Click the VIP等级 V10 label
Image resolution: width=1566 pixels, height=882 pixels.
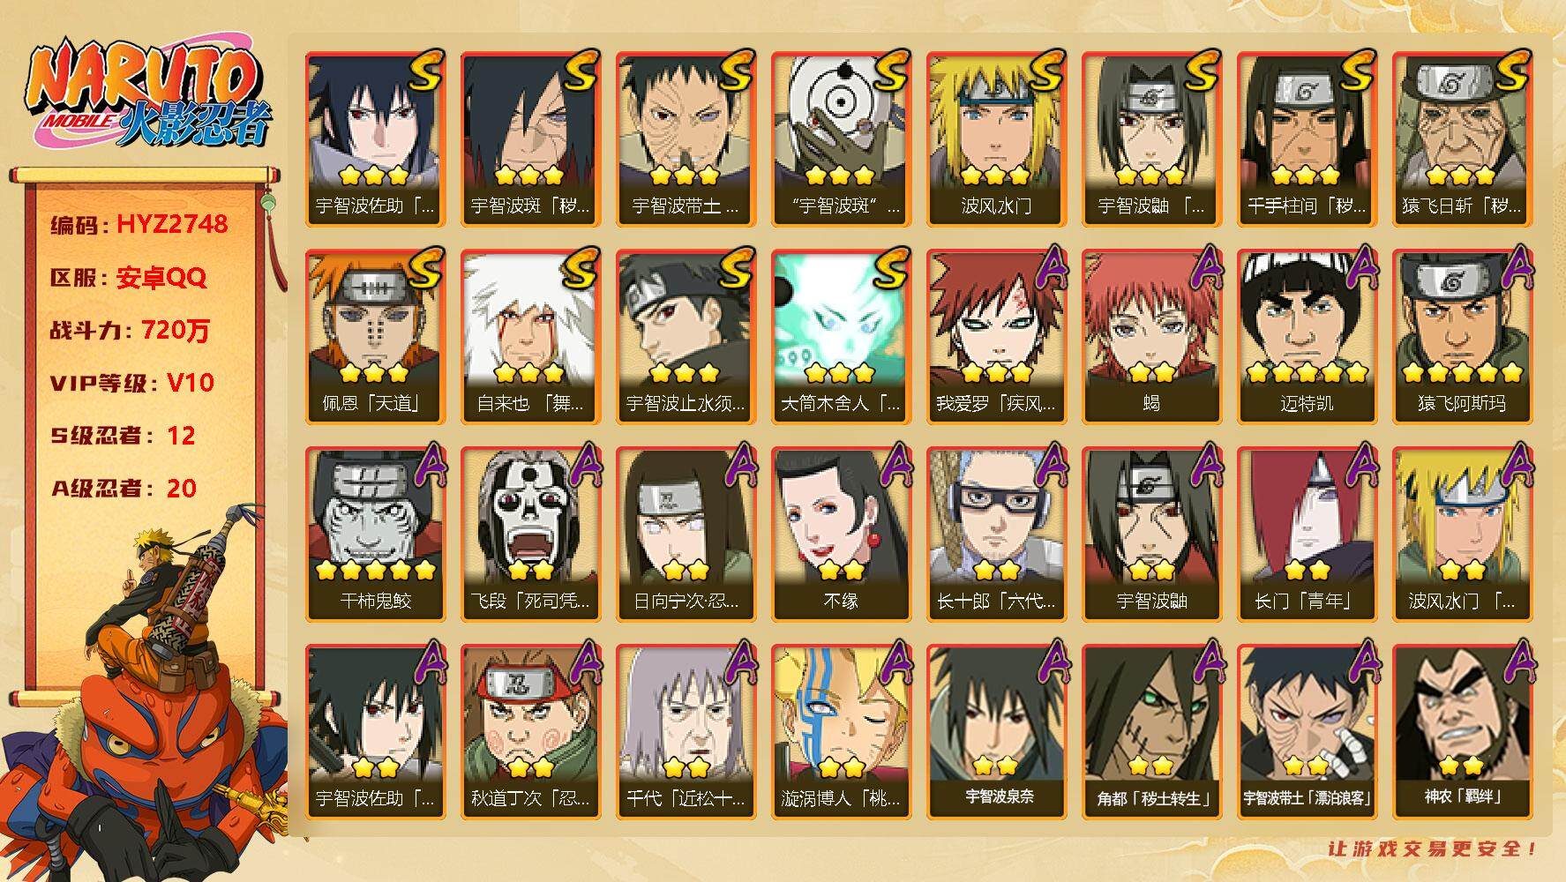pyautogui.click(x=132, y=383)
